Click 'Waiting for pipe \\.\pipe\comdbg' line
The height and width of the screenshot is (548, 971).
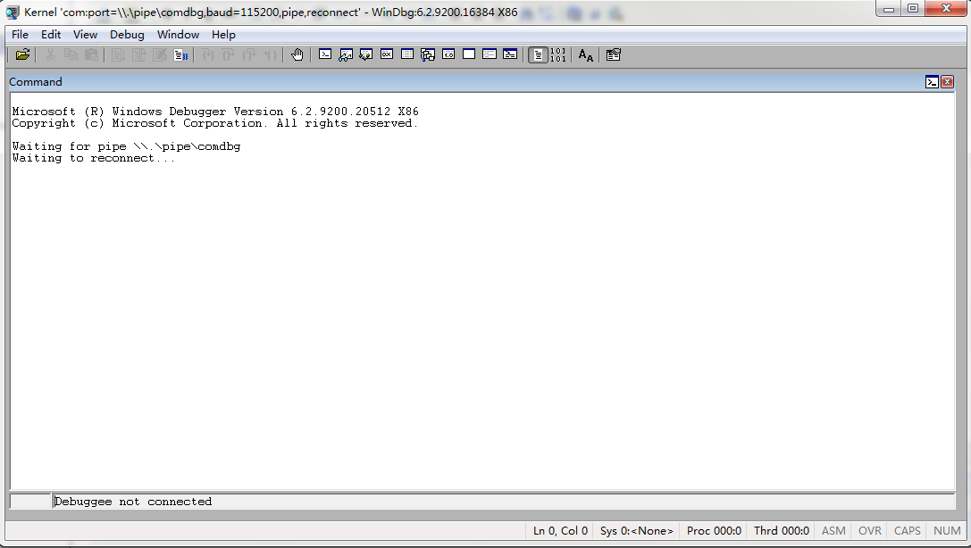point(126,146)
